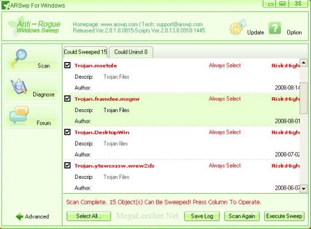Select the Trojan.framdee.msgmr entry name
This screenshot has width=311, height=229.
coord(107,99)
